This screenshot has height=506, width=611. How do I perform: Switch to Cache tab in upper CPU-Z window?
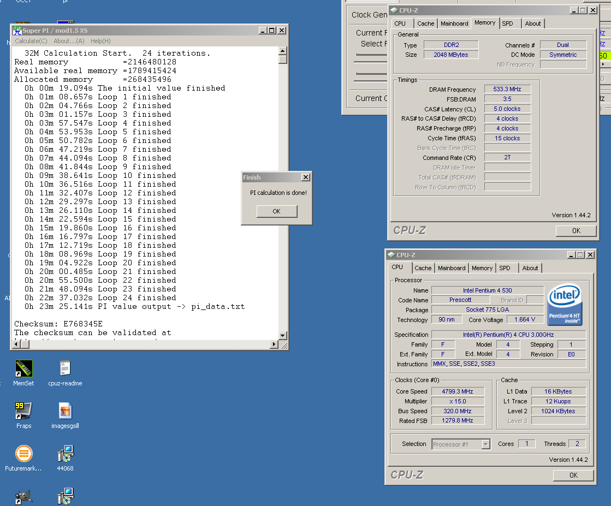(x=425, y=23)
